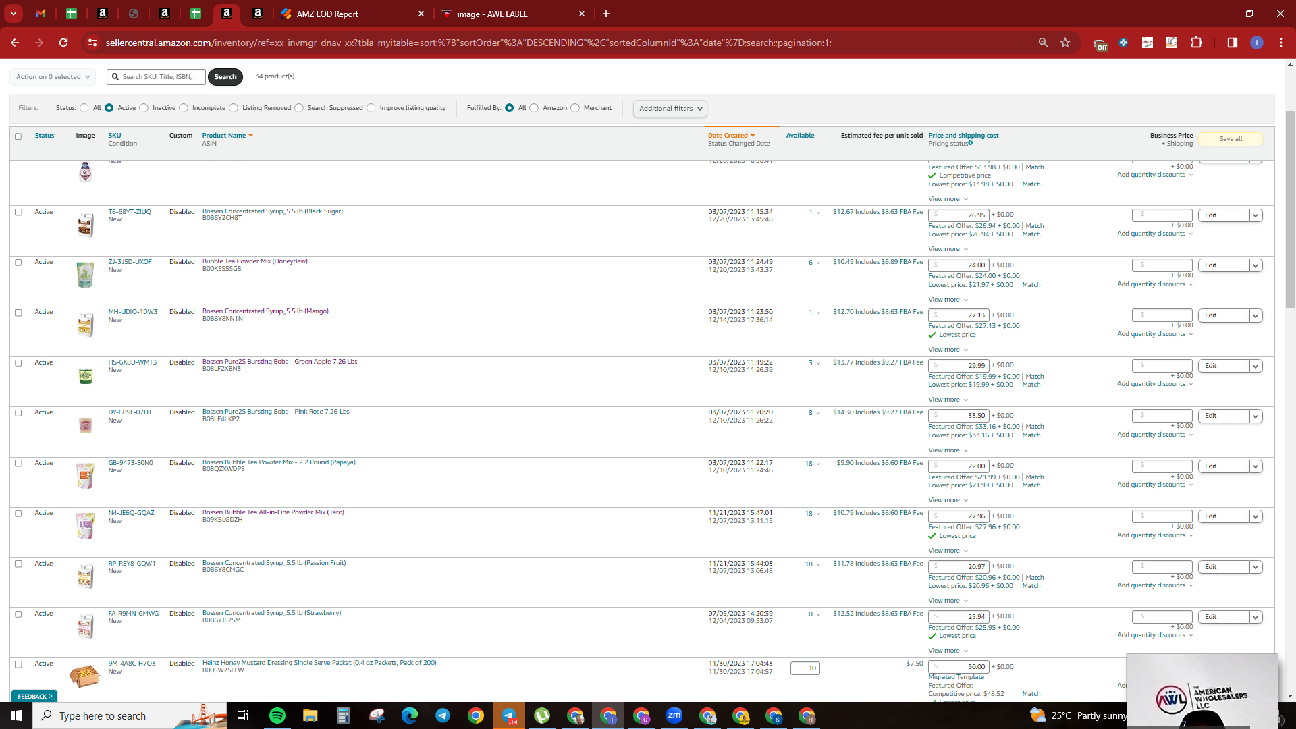
Task: Expand the Additional filters dropdown
Action: 670,109
